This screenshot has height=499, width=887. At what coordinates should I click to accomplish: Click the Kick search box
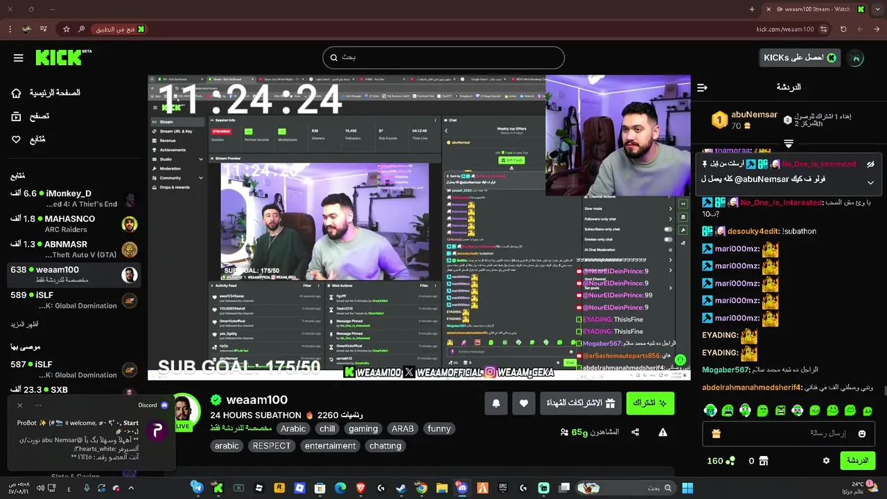[x=443, y=58]
